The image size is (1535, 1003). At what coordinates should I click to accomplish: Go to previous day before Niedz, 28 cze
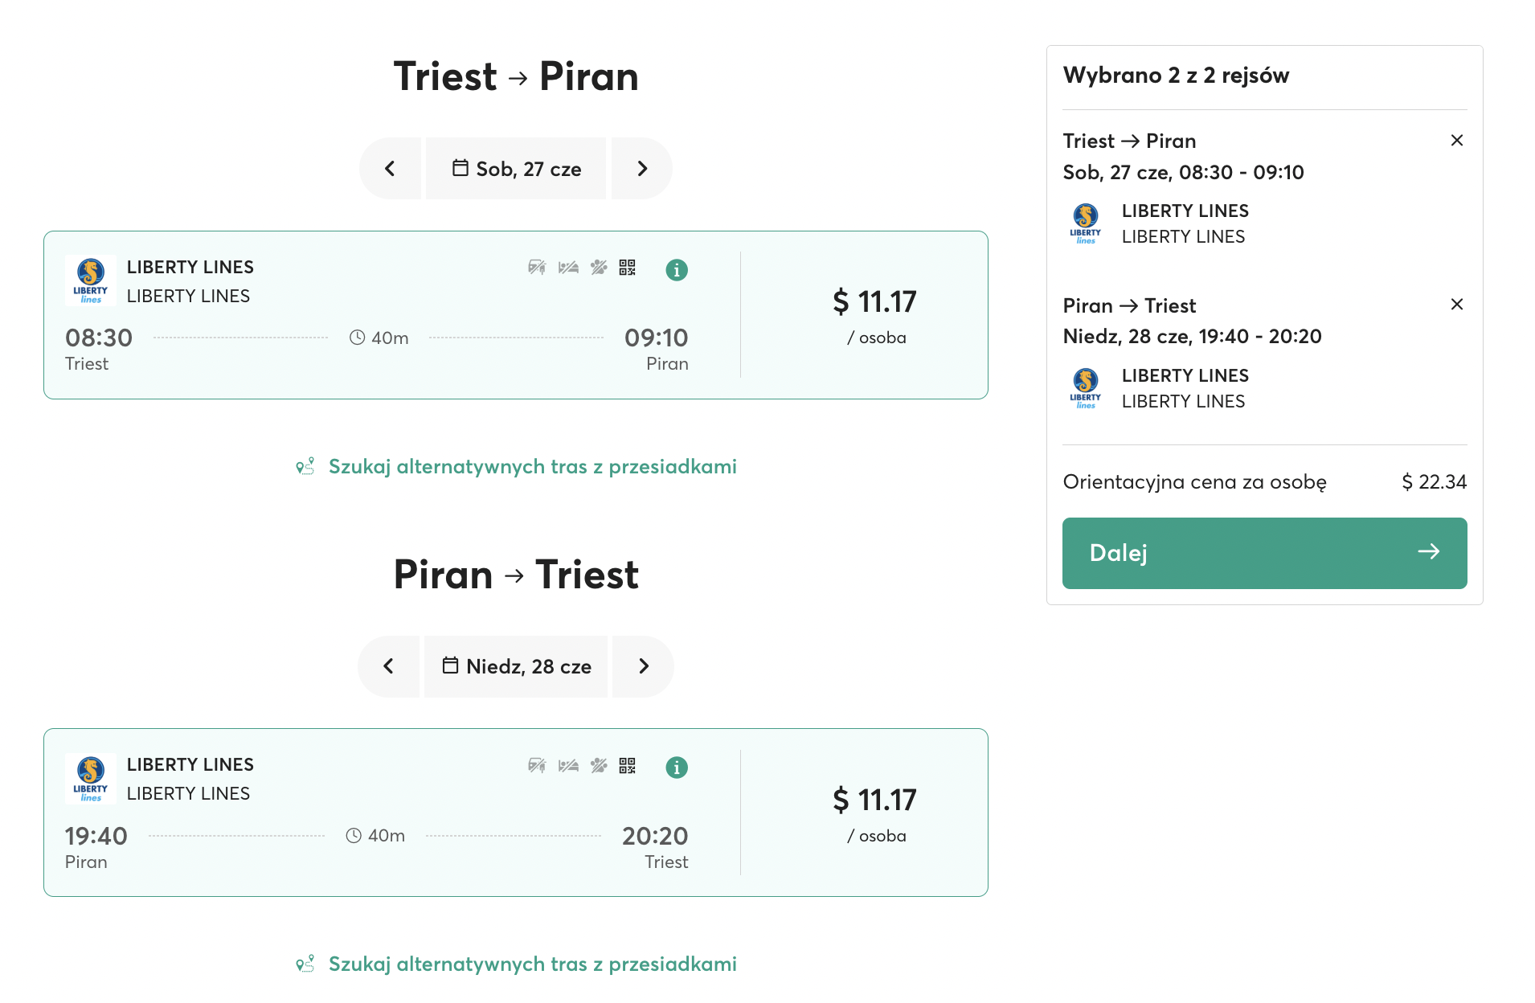point(389,666)
